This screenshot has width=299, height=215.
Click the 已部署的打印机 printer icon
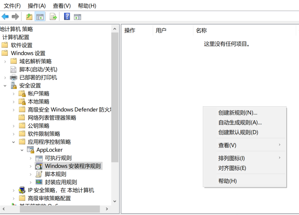(14, 78)
